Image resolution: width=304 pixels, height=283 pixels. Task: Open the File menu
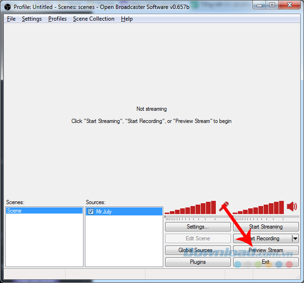coord(11,19)
